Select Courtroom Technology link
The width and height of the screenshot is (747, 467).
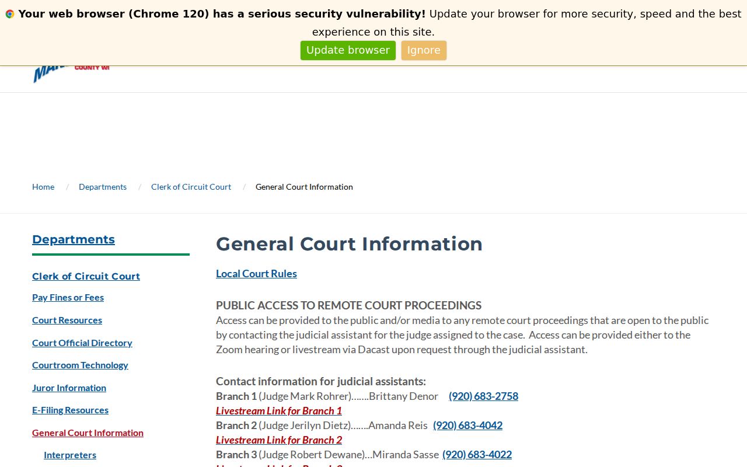pos(80,365)
